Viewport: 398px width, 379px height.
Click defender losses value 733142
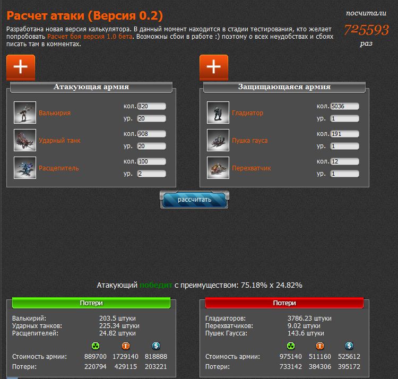[291, 367]
